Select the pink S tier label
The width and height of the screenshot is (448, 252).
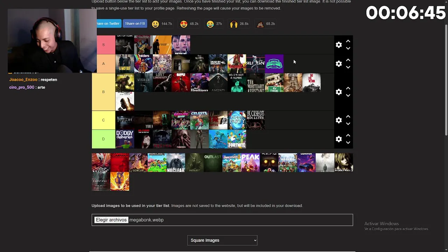(103, 45)
